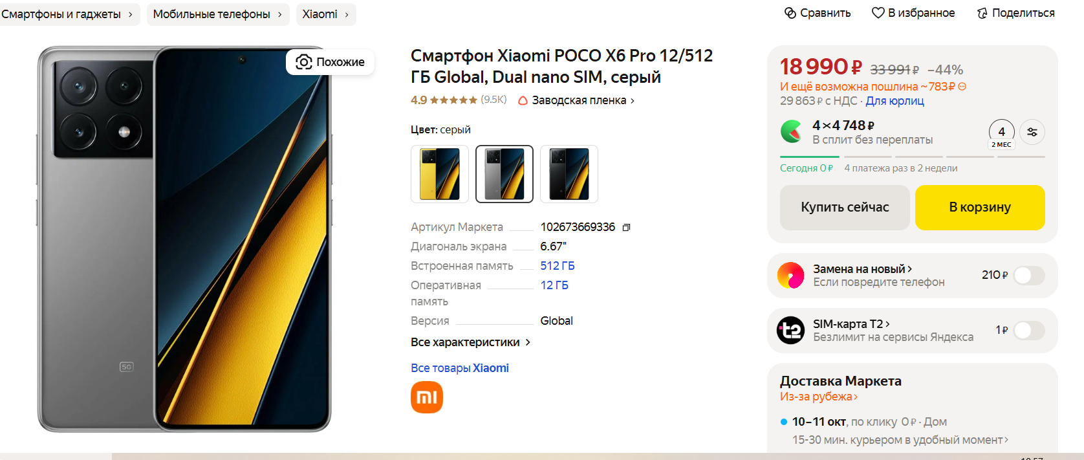The image size is (1084, 460).
Task: Expand 'Все характеристики' specifications
Action: click(x=470, y=342)
